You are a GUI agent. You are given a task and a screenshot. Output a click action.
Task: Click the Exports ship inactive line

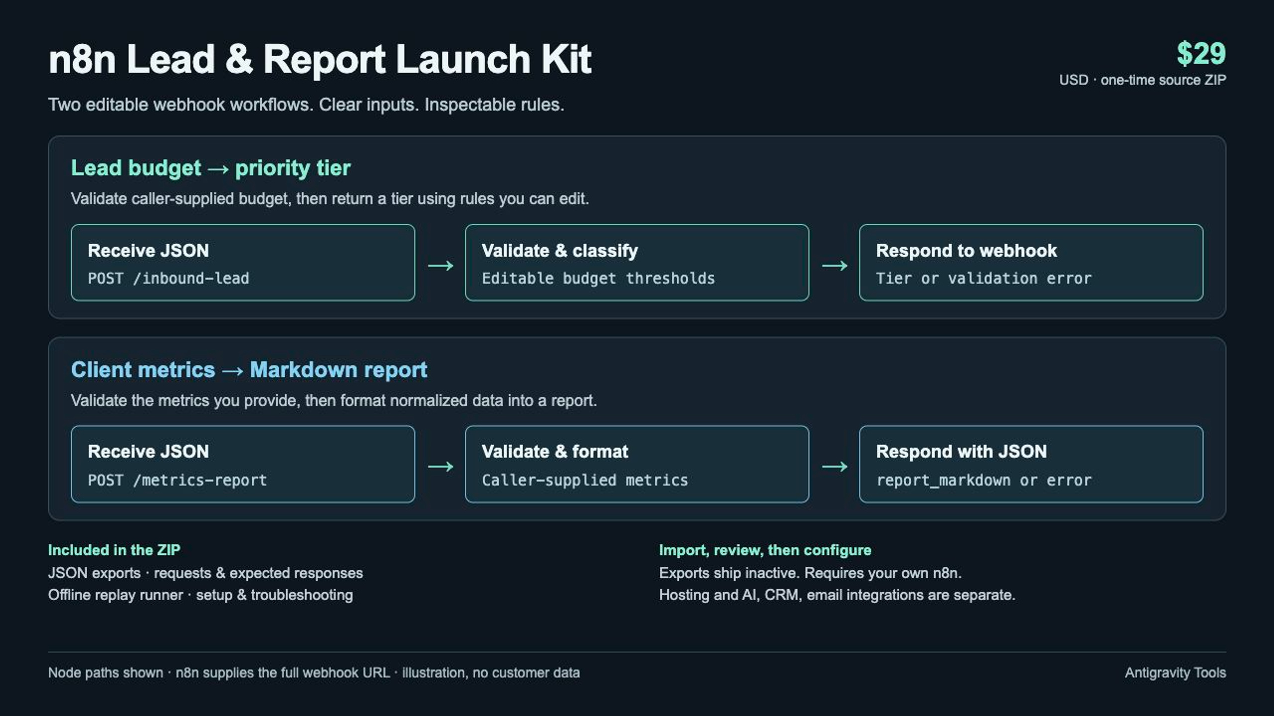(810, 573)
